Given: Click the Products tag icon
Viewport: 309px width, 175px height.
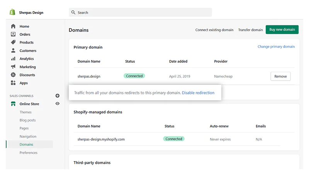Looking at the screenshot, I should (13, 42).
